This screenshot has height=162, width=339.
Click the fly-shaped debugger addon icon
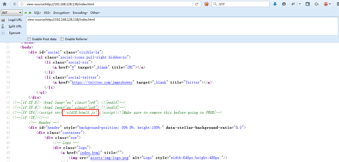(293, 4)
